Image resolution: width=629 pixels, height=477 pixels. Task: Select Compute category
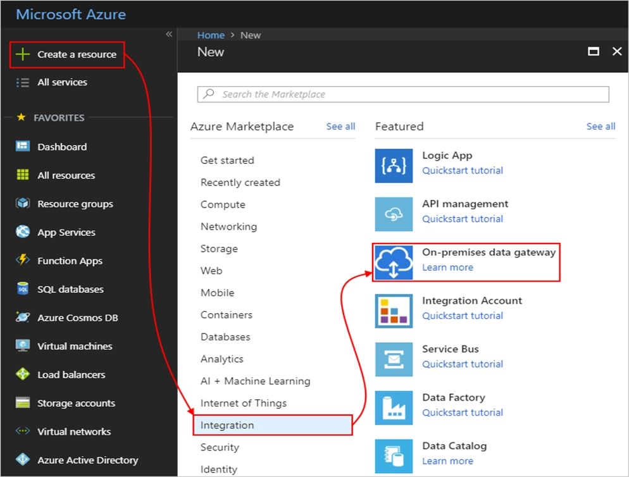tap(223, 204)
